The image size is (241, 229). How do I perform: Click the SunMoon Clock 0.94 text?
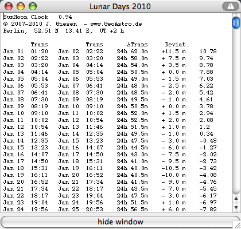tap(38, 17)
